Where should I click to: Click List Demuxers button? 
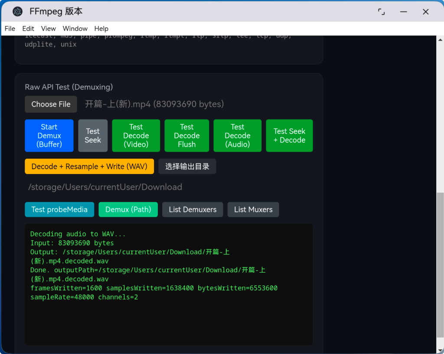click(193, 209)
